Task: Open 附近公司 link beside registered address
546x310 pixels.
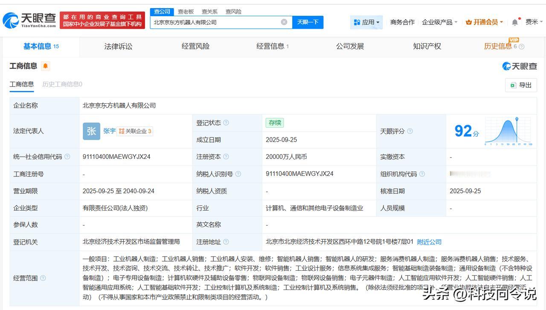Action: tap(429, 242)
